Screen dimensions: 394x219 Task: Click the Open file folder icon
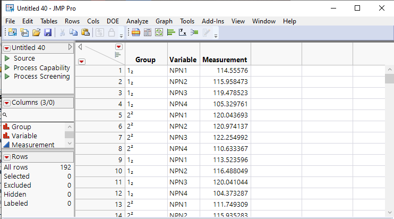(x=36, y=32)
